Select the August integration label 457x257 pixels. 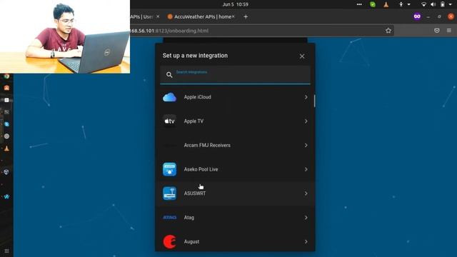pos(191,241)
